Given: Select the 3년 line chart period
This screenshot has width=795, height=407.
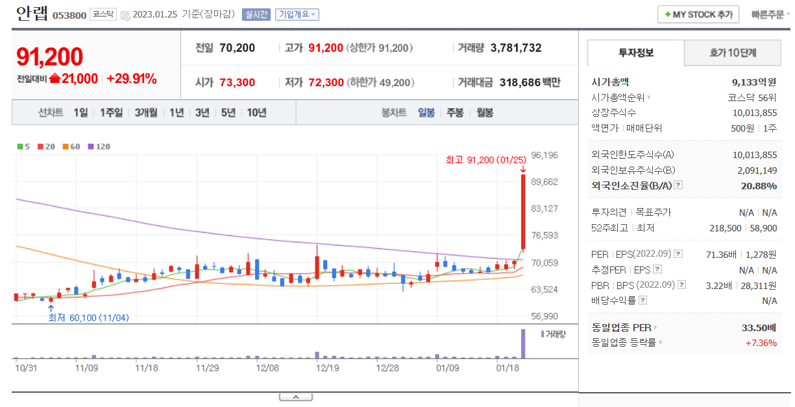Looking at the screenshot, I should pyautogui.click(x=202, y=112).
